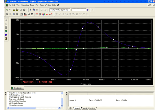Toggle the Log X Axis button
159x110 pixels.
[x=22, y=14]
